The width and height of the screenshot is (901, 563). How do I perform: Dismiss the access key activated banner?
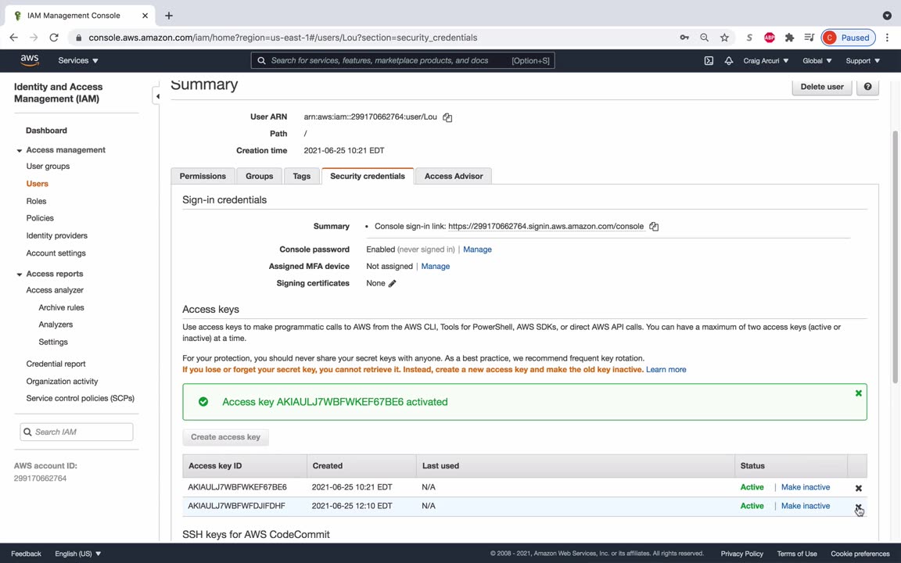pos(858,393)
